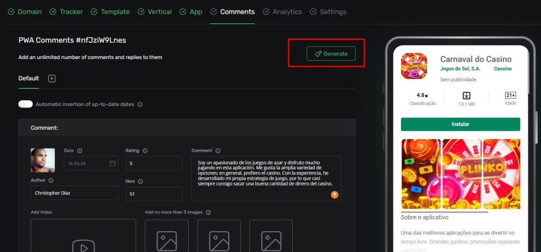Click the Author name input field

[74, 193]
